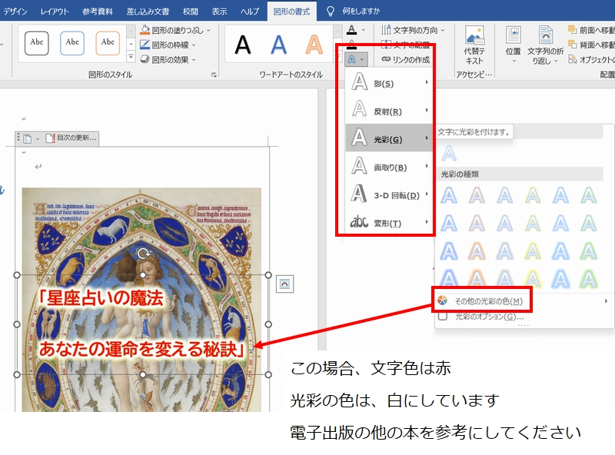Click the rotation handle above the text box
Viewport: 615px width, 455px height.
143,254
